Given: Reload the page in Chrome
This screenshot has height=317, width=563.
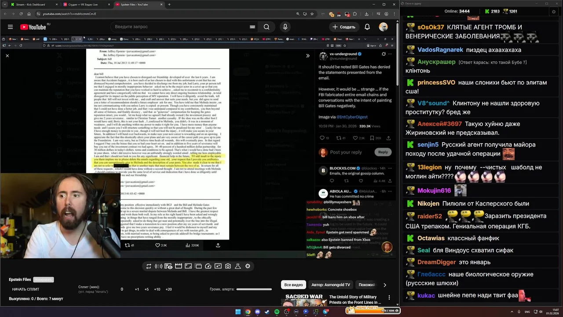Looking at the screenshot, I should (21, 14).
